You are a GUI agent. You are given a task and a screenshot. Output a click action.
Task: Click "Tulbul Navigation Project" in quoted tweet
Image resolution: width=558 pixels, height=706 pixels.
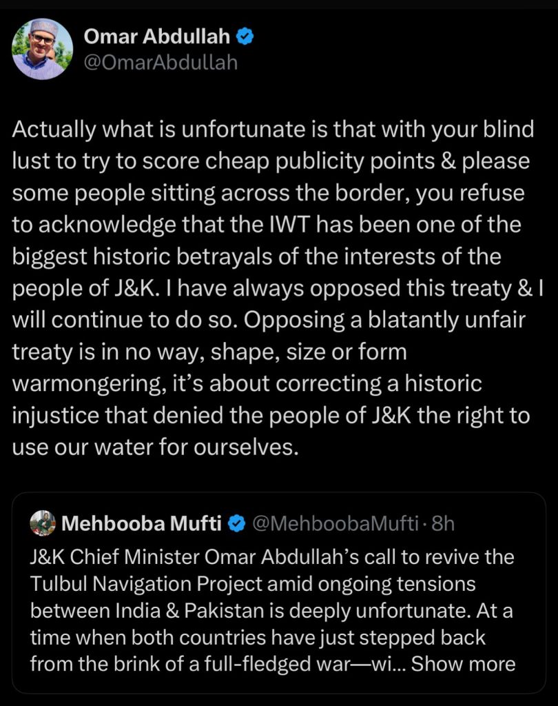pos(147,583)
